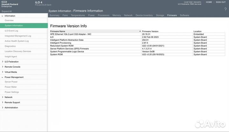Click the 20.18.31 version value

[x=146, y=34]
